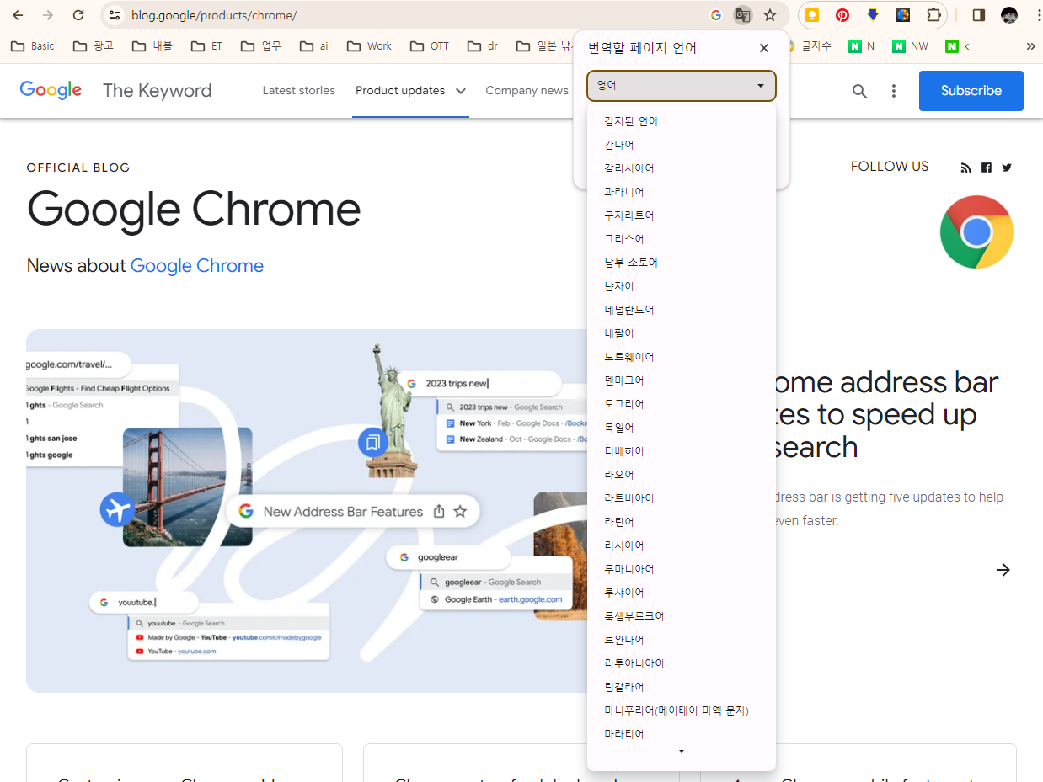Select 루마니아어 from the list
Screen dimensions: 1043x782
pos(681,569)
